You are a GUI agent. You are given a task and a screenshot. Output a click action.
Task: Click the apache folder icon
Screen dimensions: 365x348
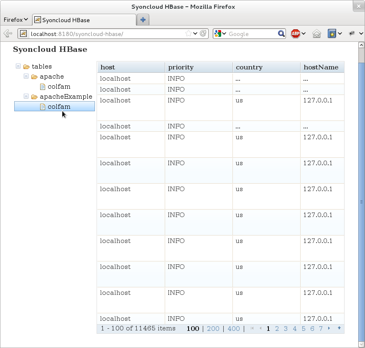coord(35,77)
